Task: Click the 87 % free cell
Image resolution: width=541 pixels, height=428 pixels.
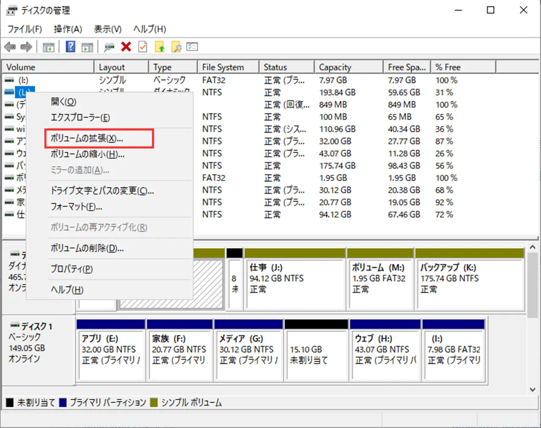Action: (444, 141)
